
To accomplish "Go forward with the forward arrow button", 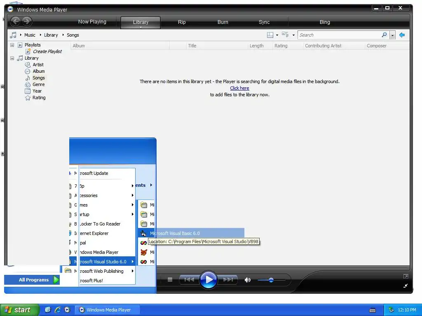I will click(x=27, y=21).
